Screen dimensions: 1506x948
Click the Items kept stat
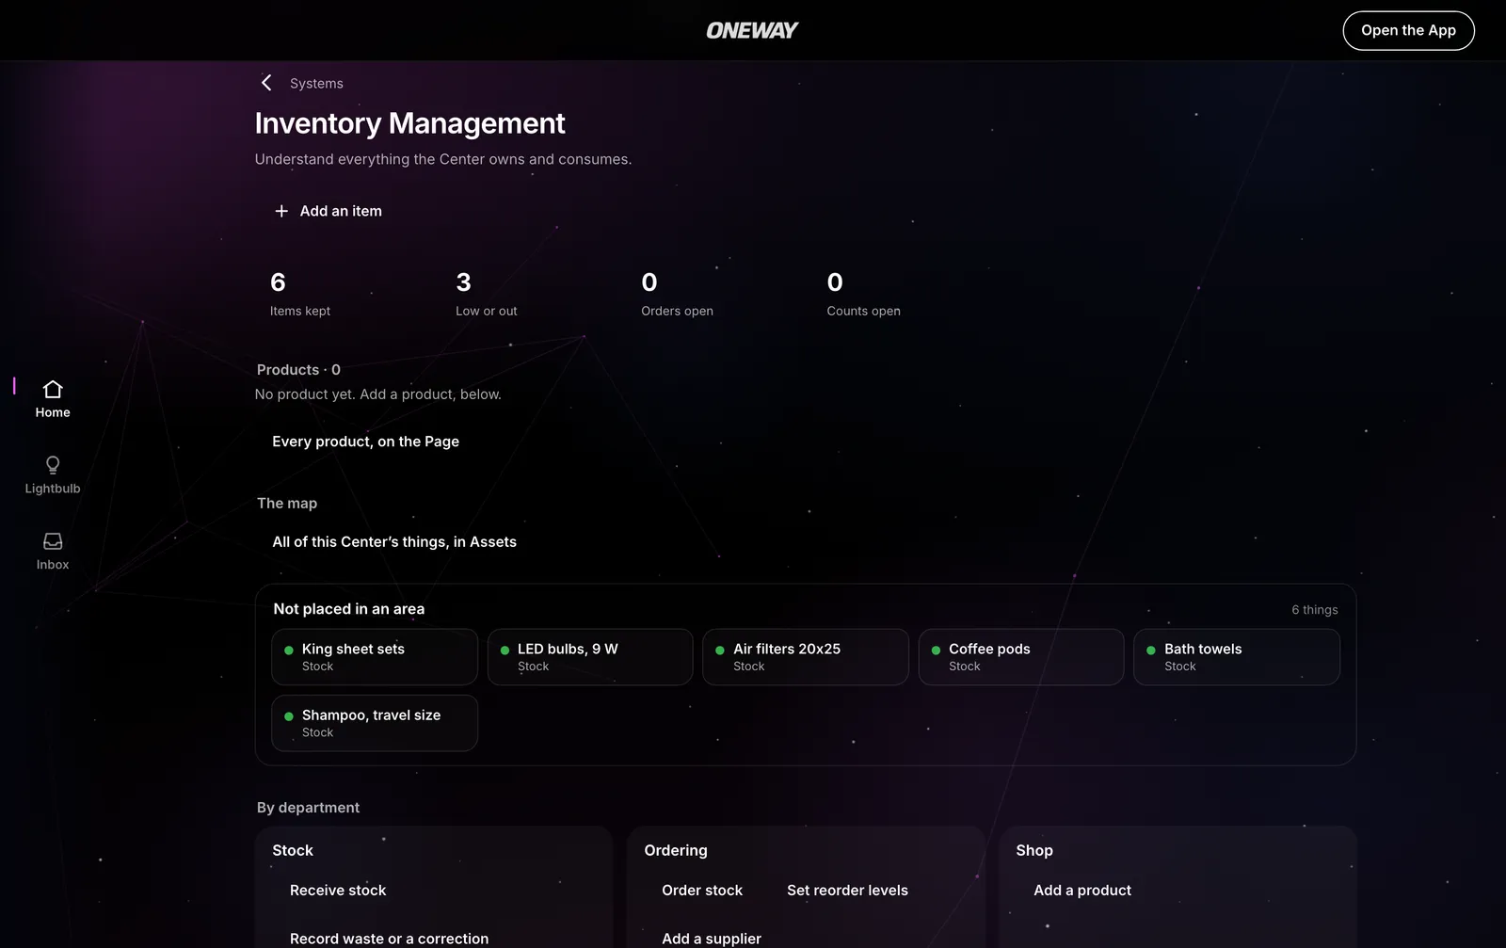click(300, 294)
